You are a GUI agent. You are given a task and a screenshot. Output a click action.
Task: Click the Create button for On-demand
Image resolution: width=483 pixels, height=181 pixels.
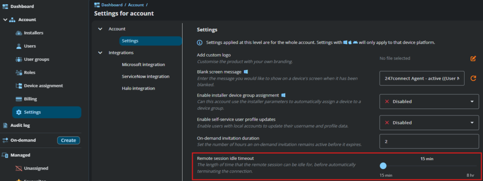click(x=68, y=140)
